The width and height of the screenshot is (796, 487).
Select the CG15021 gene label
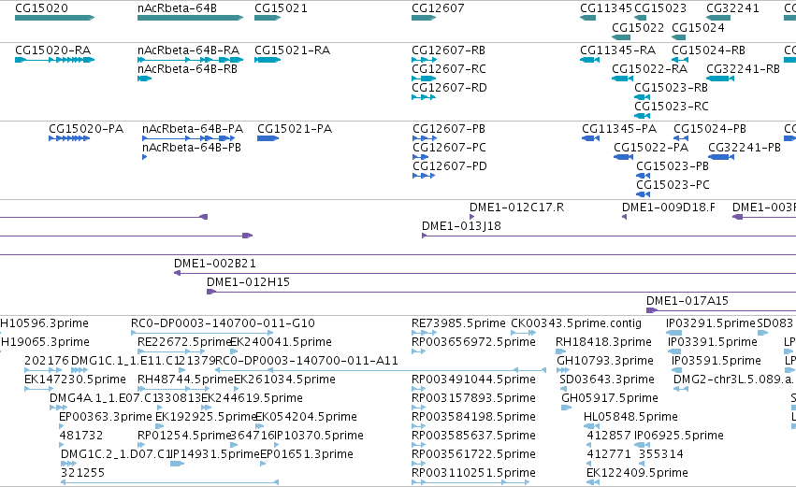pos(281,8)
